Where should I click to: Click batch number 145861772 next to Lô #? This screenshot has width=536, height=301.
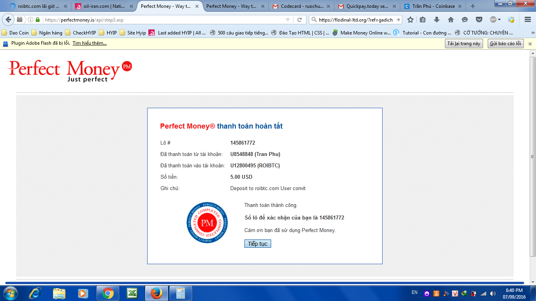tap(242, 143)
